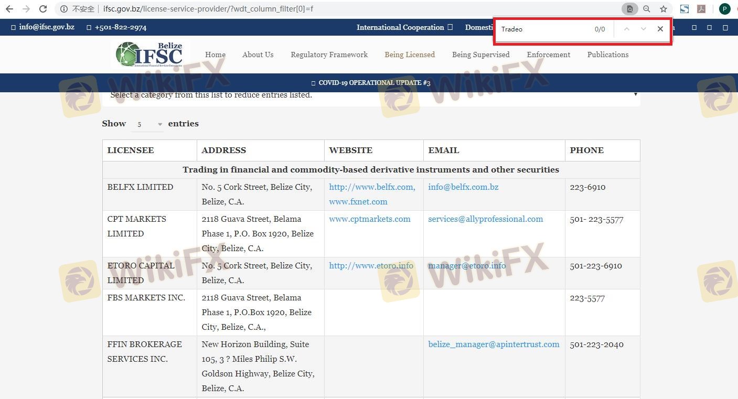Click phone number '501-223-6910' in ETORO row
Viewport: 738px width, 399px height.
point(596,266)
